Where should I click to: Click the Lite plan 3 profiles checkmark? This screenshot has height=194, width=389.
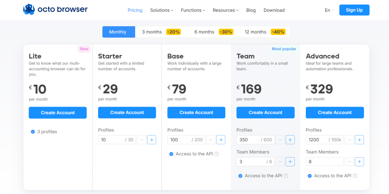pyautogui.click(x=33, y=132)
